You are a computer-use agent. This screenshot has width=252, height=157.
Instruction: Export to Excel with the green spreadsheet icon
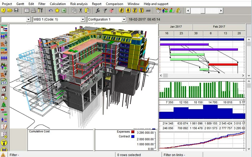point(64,11)
